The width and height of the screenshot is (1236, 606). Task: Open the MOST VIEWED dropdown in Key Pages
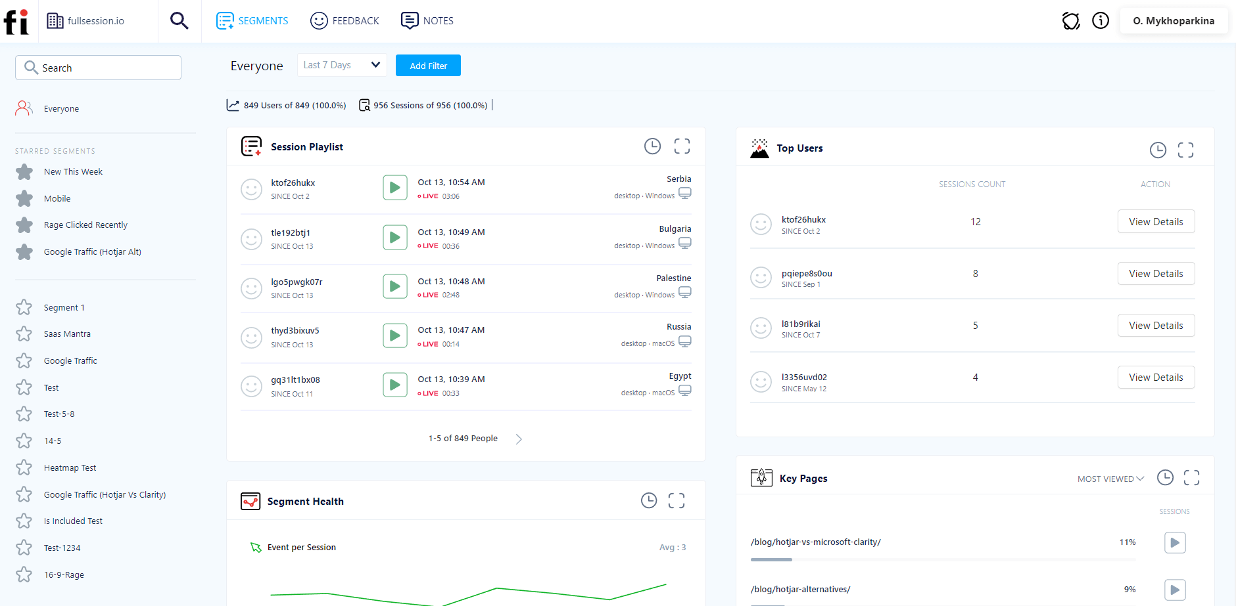click(1109, 478)
